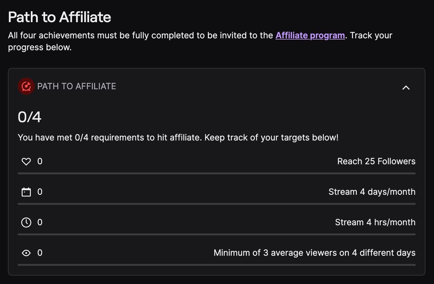Click the Path to Affiliate page heading
The image size is (434, 284).
(x=59, y=17)
